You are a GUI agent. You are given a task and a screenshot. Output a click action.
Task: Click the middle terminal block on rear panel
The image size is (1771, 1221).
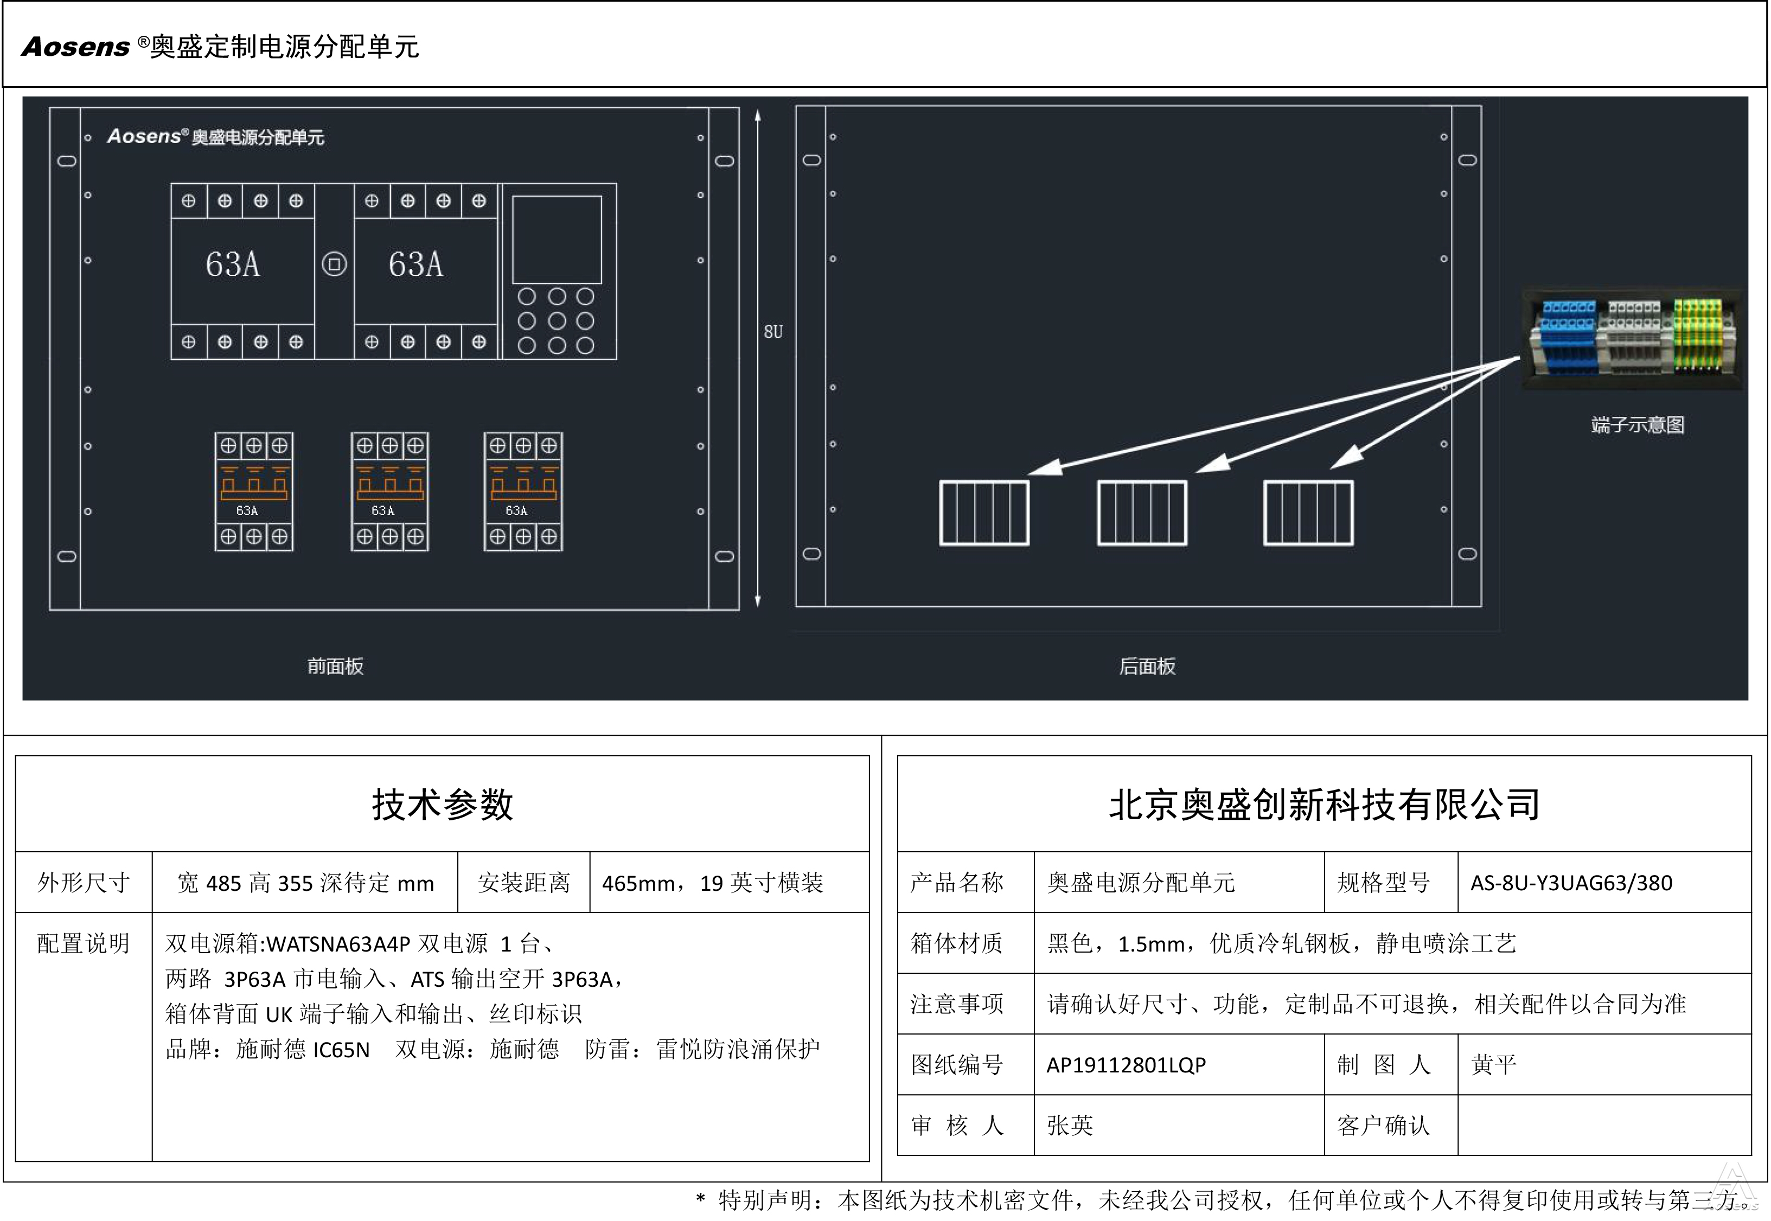[x=1142, y=512]
